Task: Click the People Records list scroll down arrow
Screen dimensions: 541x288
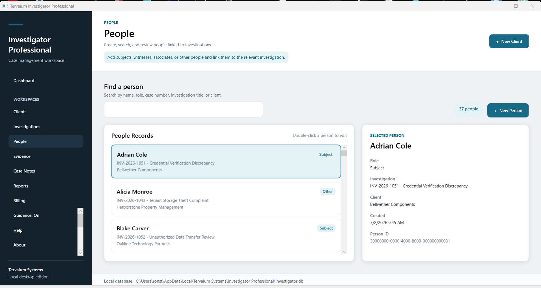Action: point(344,252)
